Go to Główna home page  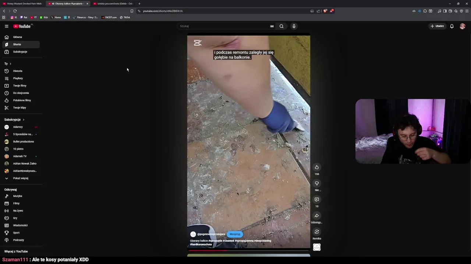[21, 37]
